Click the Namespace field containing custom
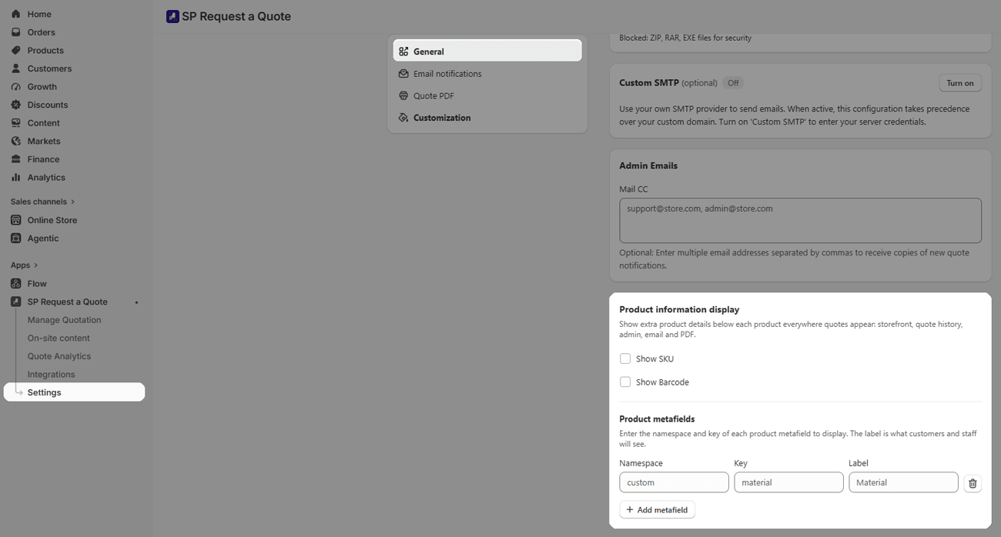The image size is (1001, 537). [674, 482]
